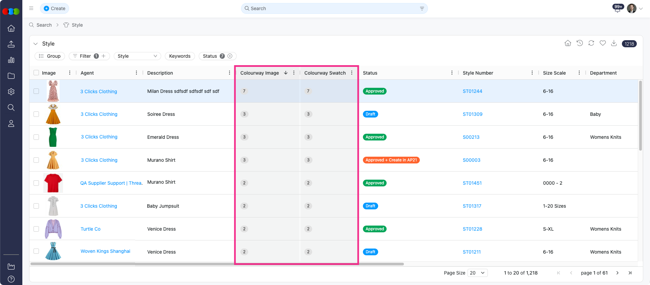The width and height of the screenshot is (650, 285).
Task: Tick the Soiree Dress row checkbox
Action: [x=36, y=114]
